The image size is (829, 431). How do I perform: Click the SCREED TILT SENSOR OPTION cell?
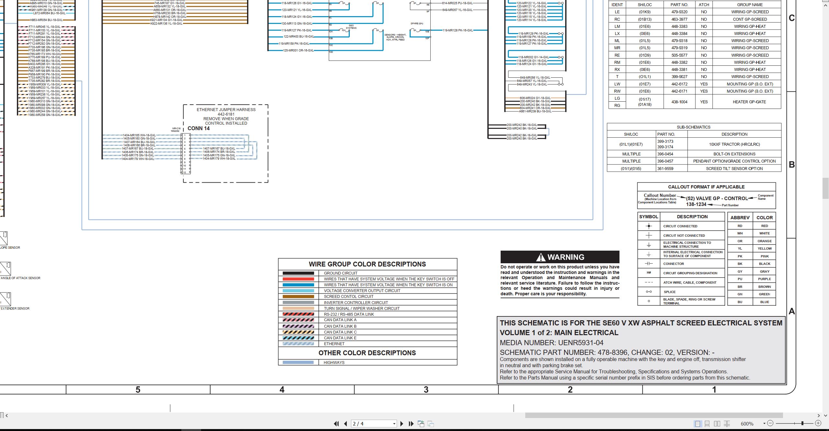pos(734,169)
